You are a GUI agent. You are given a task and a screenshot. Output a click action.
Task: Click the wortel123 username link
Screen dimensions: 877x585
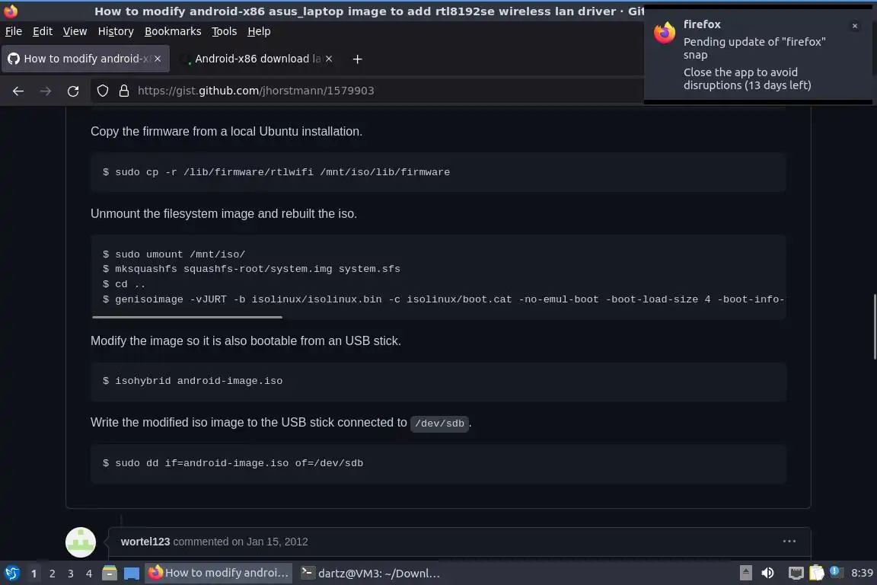(145, 542)
